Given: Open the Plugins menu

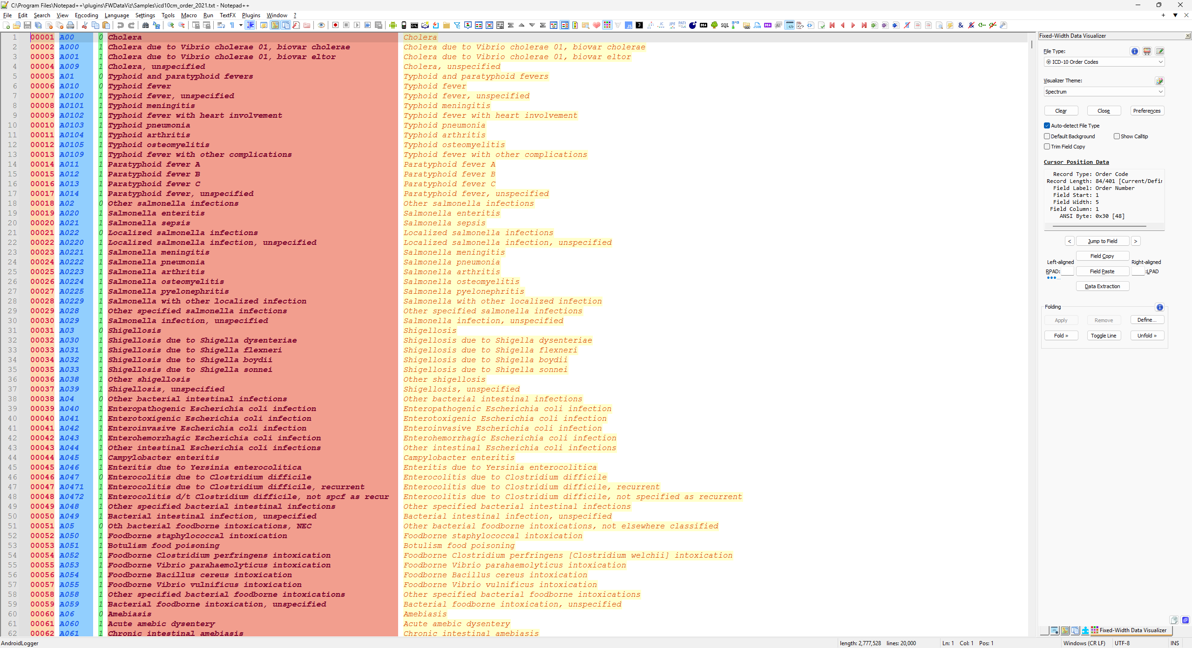Looking at the screenshot, I should click(x=251, y=15).
